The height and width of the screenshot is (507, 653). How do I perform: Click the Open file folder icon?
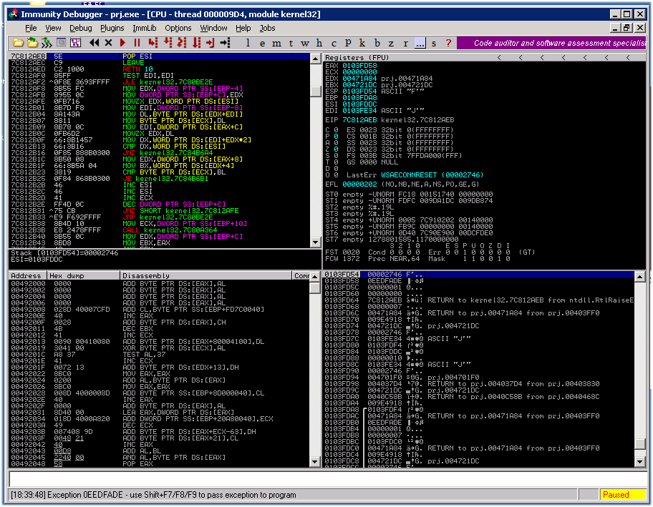[18, 43]
